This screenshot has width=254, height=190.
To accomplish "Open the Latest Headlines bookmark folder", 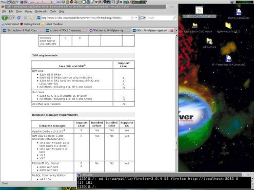I will [52, 24].
